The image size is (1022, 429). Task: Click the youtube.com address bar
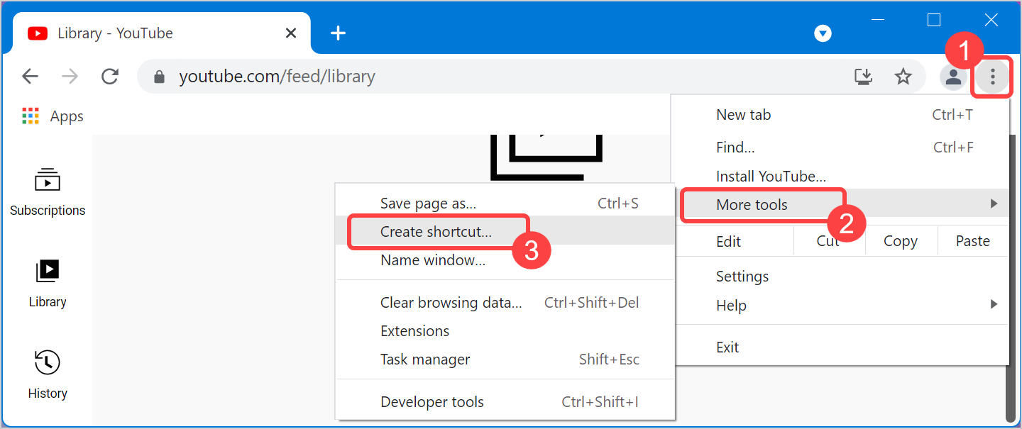497,77
